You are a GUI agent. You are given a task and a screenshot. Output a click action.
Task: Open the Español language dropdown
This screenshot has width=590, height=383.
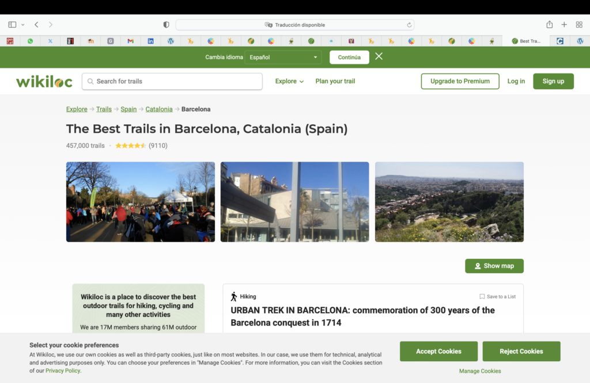283,57
